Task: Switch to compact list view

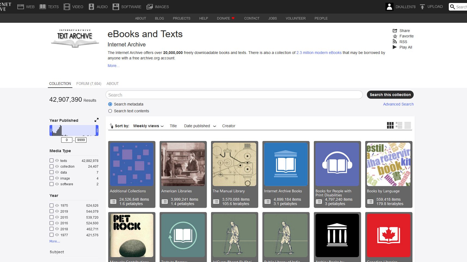Action: point(408,125)
